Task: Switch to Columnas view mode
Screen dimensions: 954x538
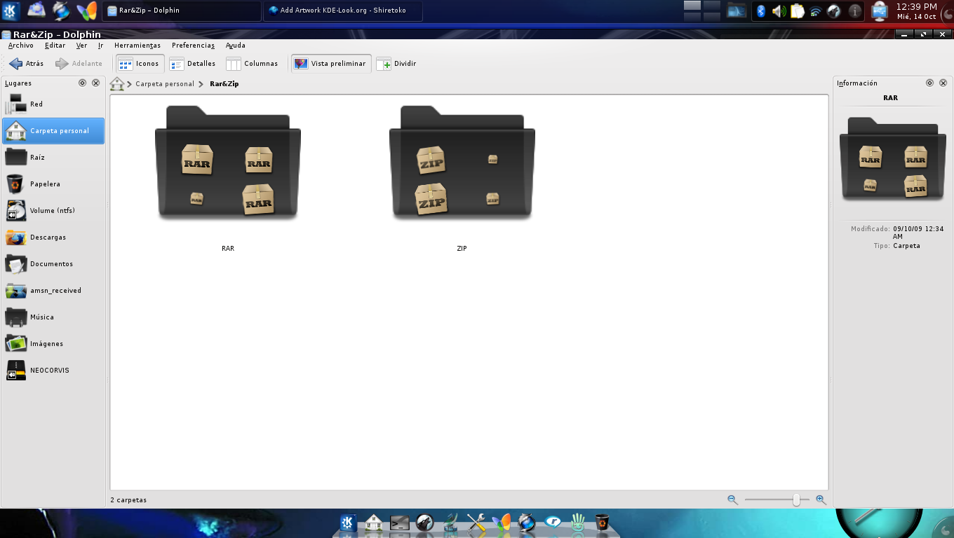Action: click(x=252, y=64)
